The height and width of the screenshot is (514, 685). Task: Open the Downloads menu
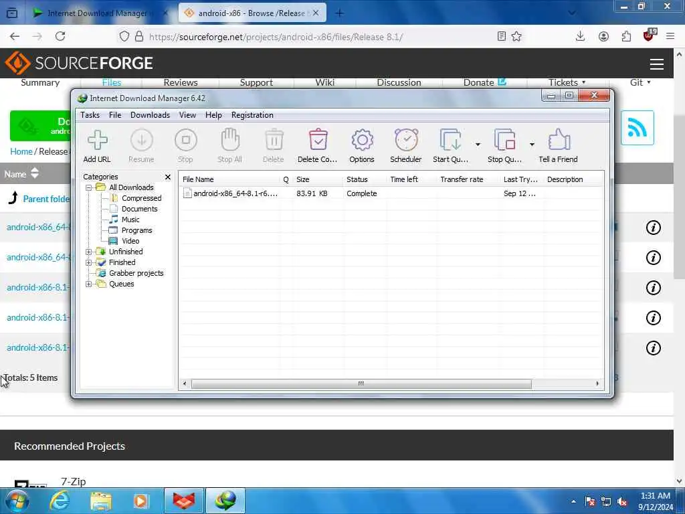[x=150, y=115]
